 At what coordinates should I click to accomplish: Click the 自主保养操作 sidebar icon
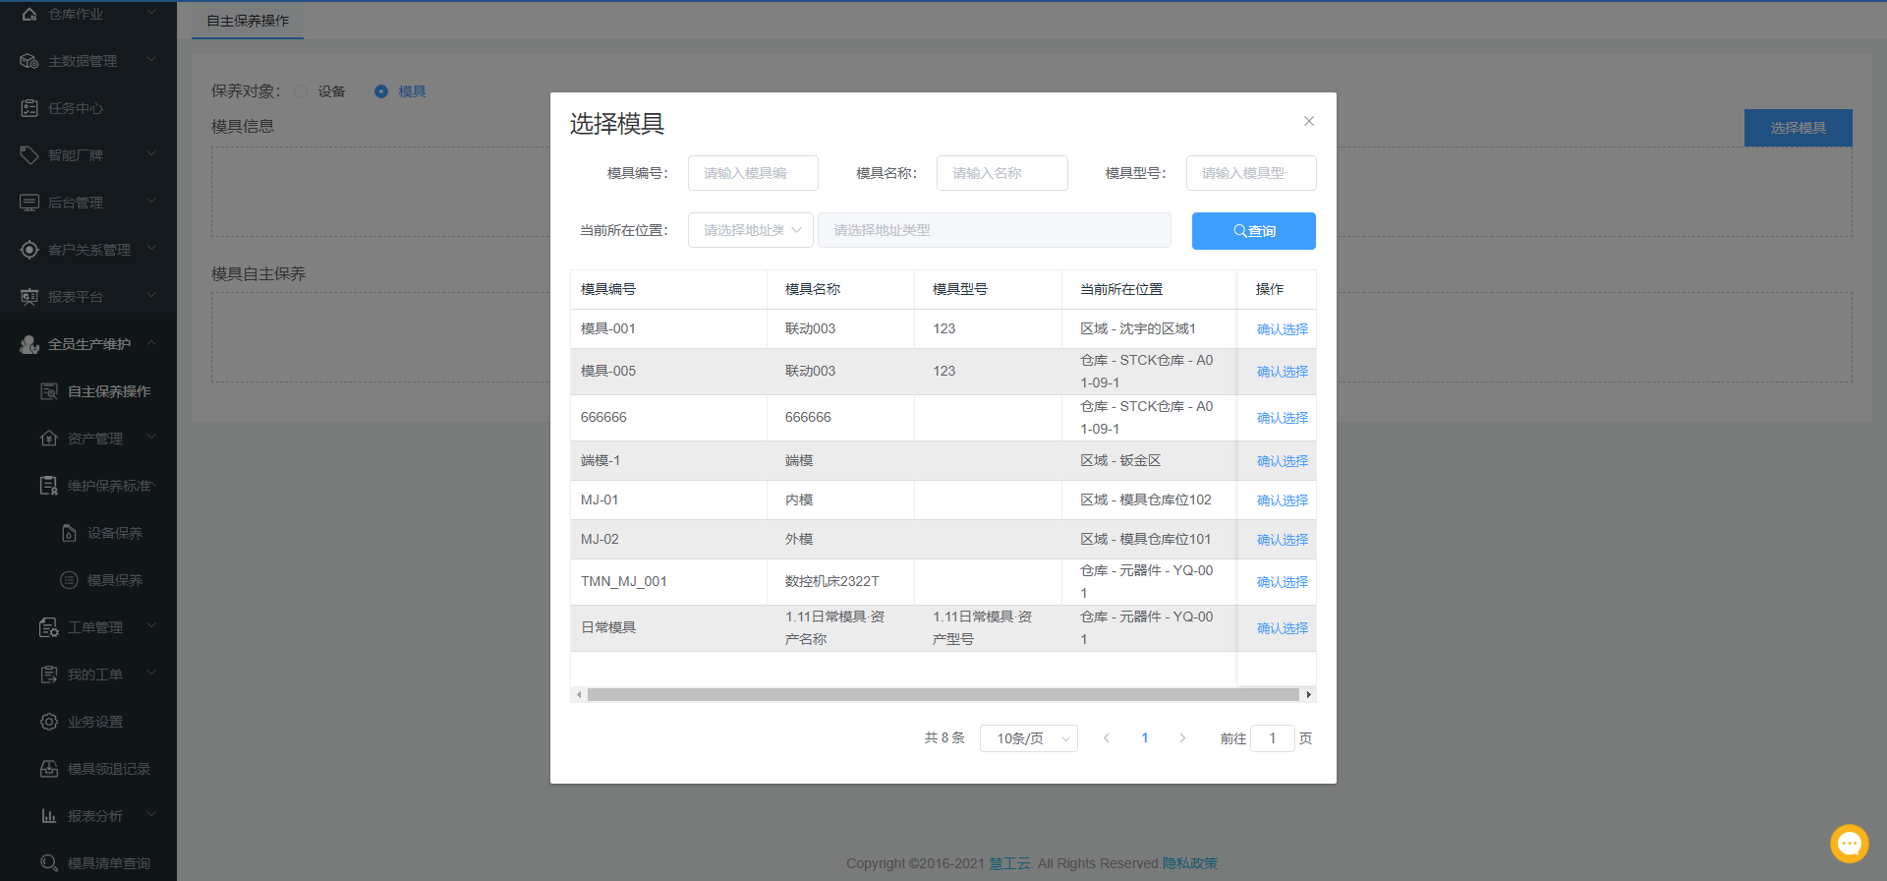tap(49, 391)
